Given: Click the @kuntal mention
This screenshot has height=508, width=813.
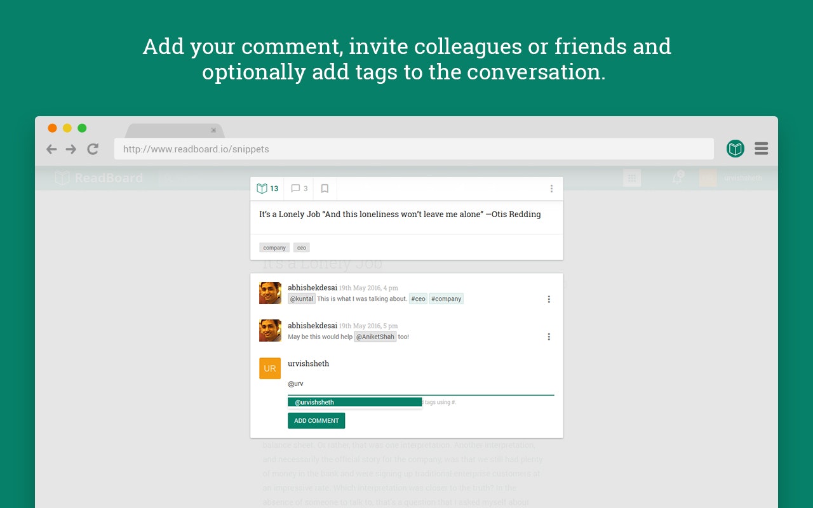Looking at the screenshot, I should coord(302,298).
